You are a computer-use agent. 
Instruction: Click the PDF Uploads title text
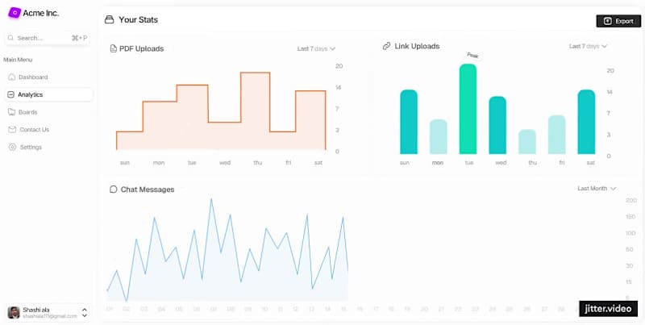tap(142, 49)
